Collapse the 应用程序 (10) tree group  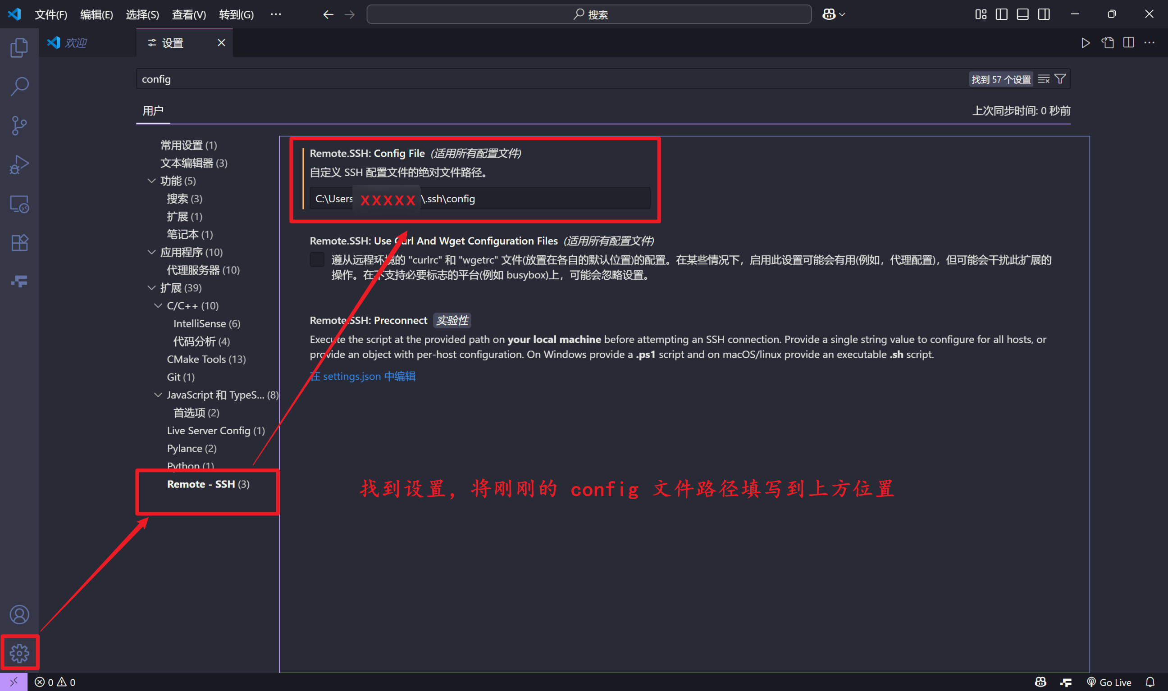pos(152,252)
